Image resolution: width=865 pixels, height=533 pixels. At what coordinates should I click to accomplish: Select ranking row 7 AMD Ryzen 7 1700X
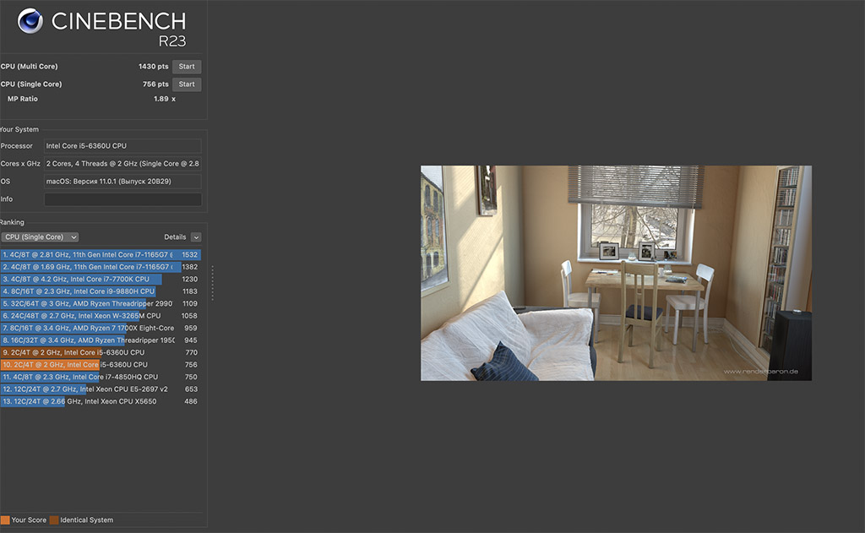101,329
